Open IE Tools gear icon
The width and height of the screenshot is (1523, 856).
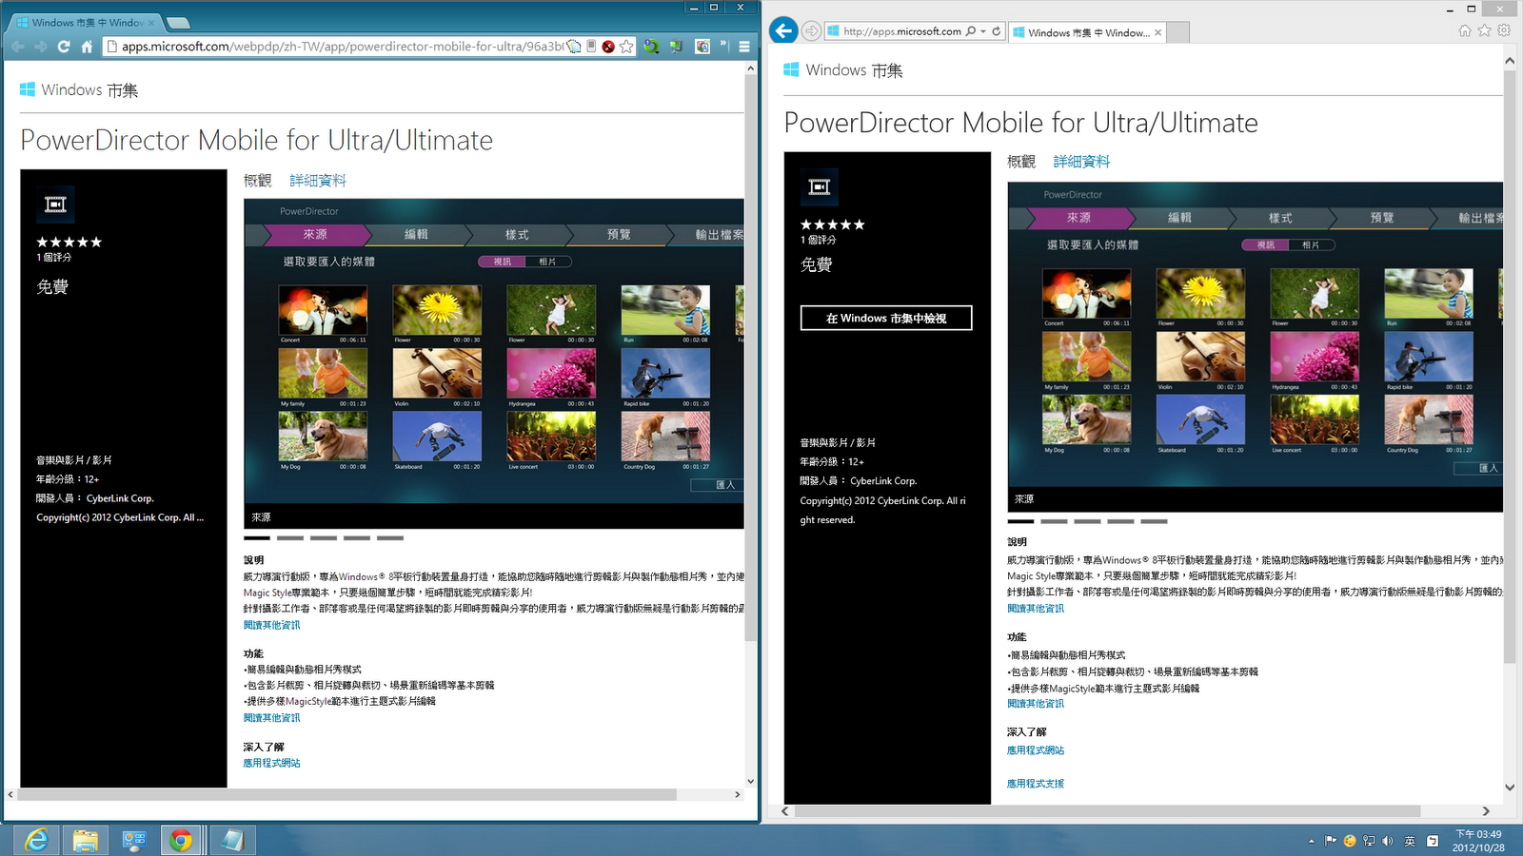[x=1504, y=30]
